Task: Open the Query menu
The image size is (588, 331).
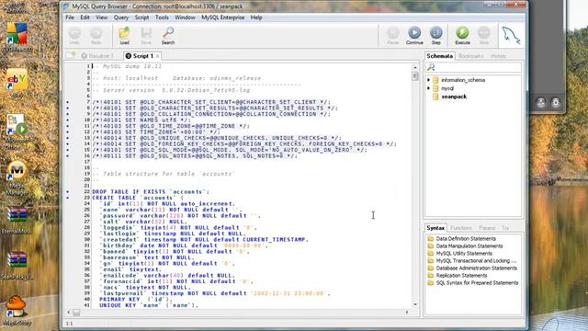Action: [x=121, y=17]
